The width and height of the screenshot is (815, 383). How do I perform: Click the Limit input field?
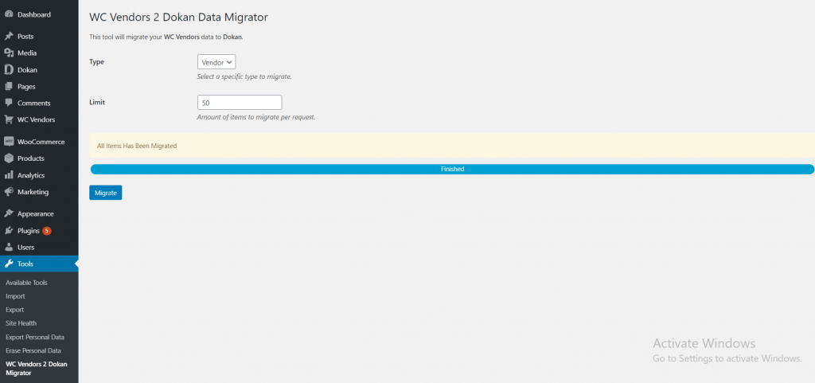(x=240, y=103)
